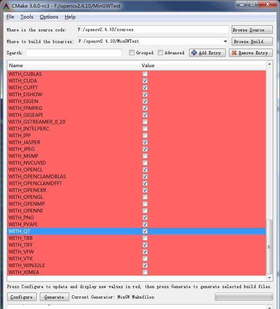Viewport: 280px width, 309px height.
Task: Uncheck the WITH_FFMPEG checkbox
Action: tap(145, 108)
